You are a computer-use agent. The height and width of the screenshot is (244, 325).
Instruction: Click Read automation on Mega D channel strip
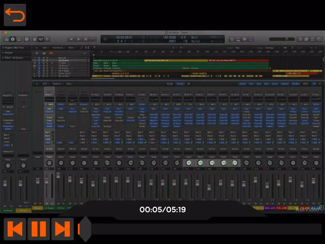pos(49,157)
